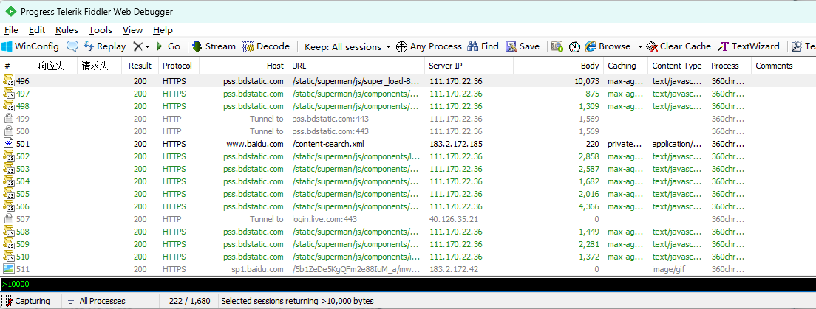Open the Keep: All sessions dropdown

347,46
